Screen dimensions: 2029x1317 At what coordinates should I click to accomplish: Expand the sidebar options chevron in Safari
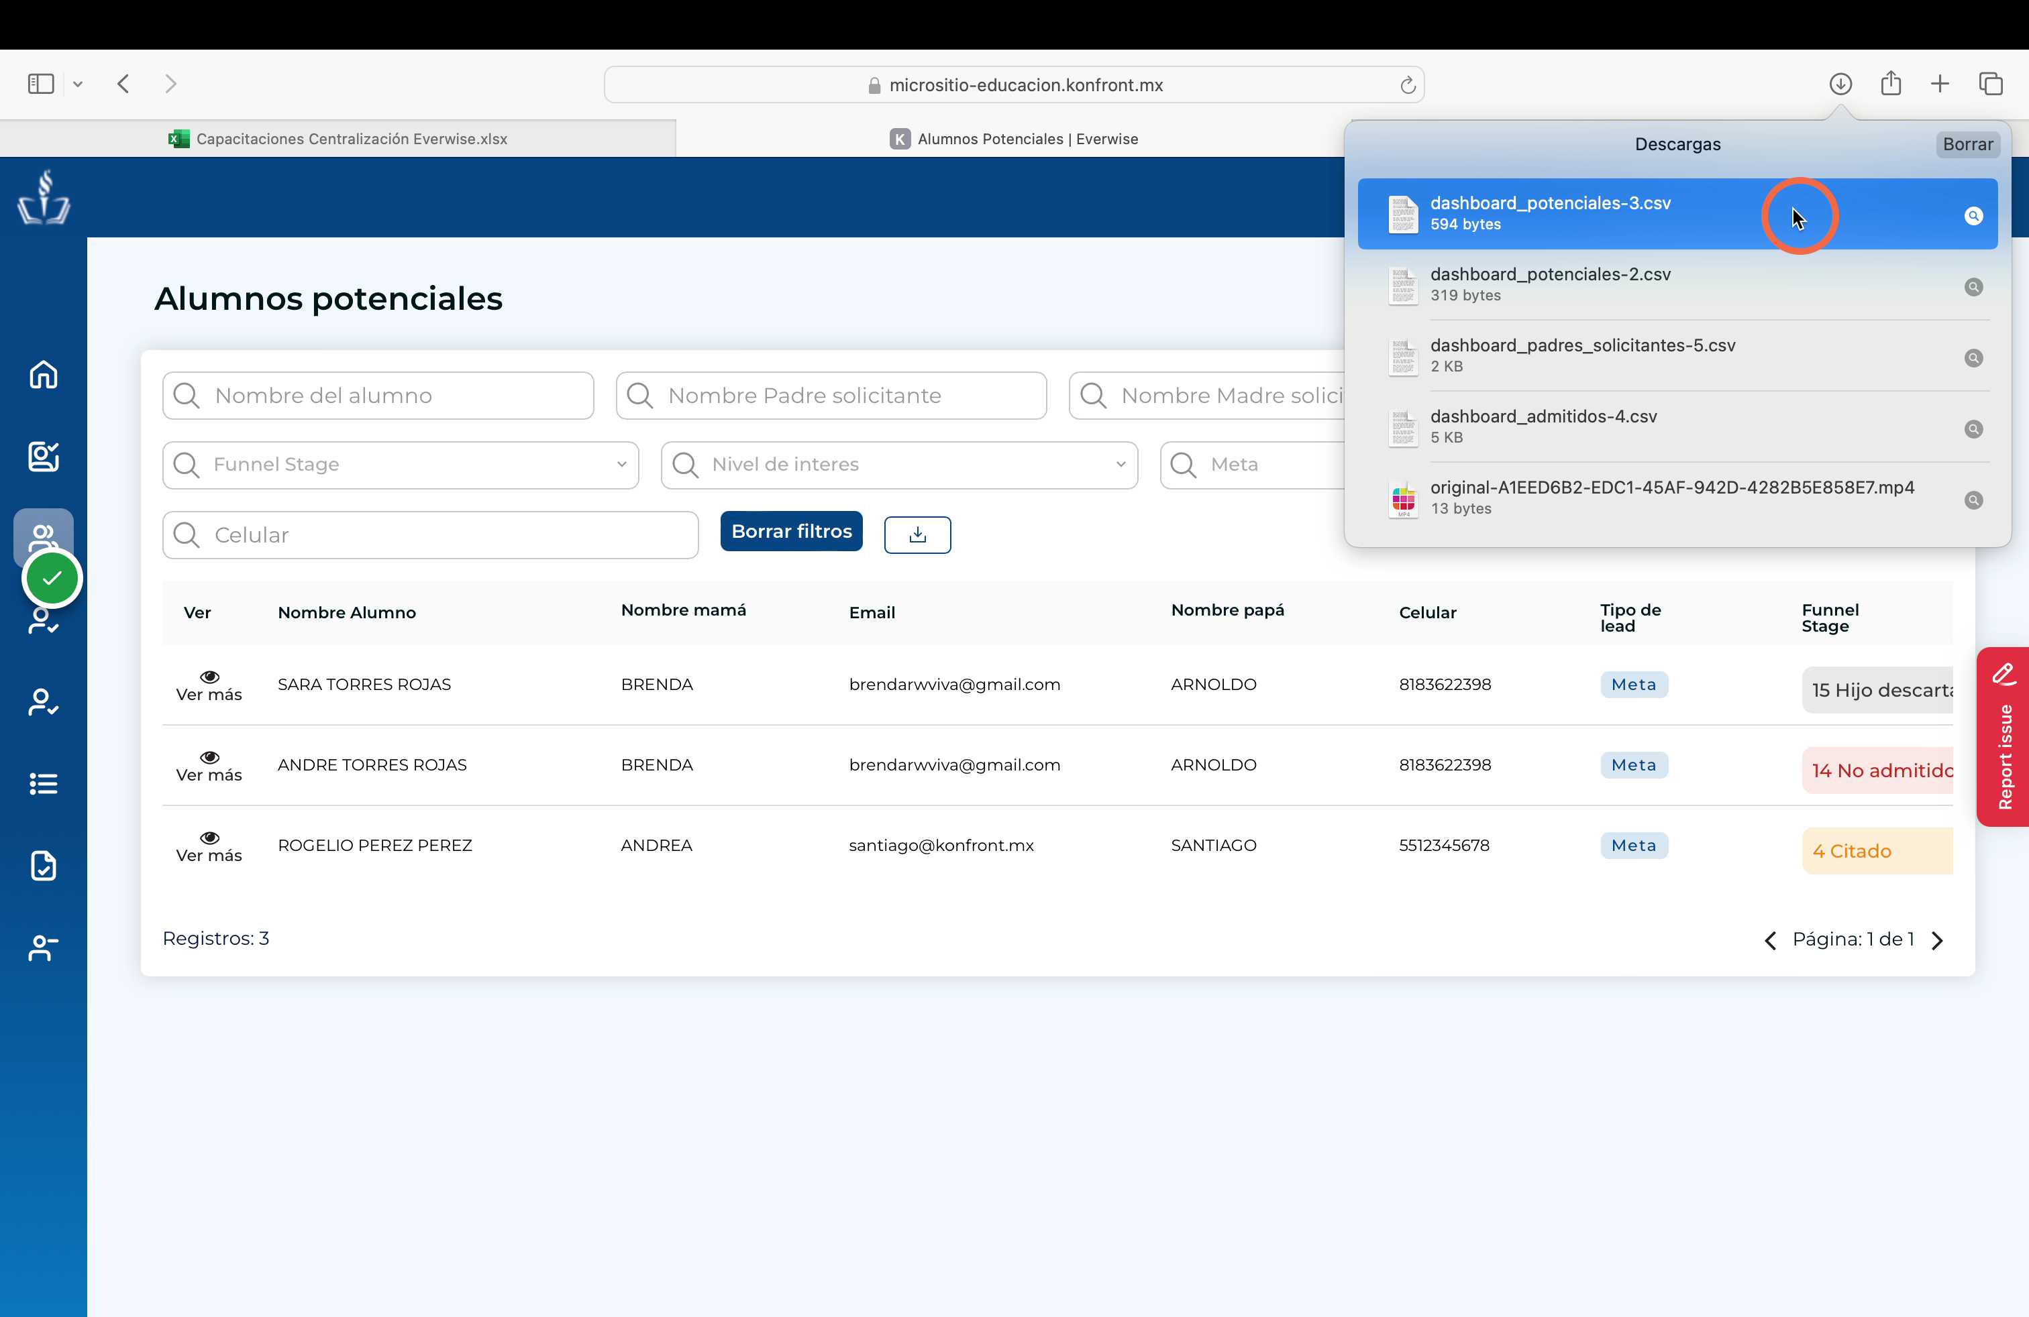click(78, 83)
